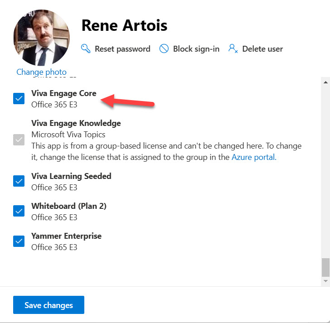
Task: Click the scrollbar down arrow
Action: pyautogui.click(x=325, y=281)
